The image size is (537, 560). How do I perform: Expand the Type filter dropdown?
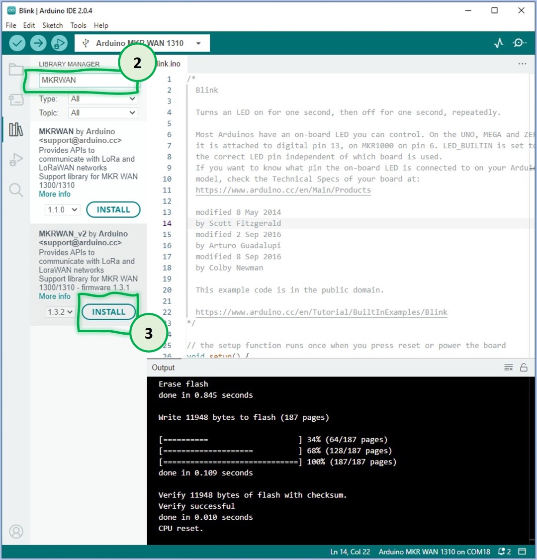coord(103,99)
